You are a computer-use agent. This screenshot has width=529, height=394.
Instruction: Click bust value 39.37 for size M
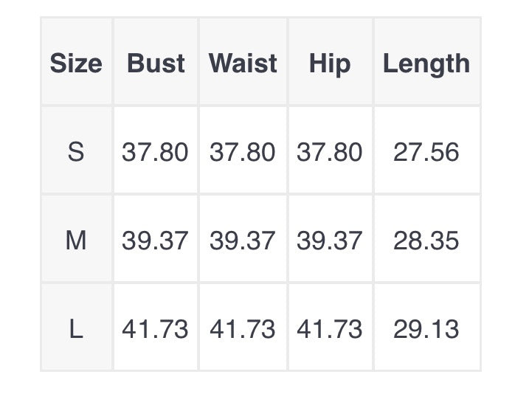tap(155, 241)
